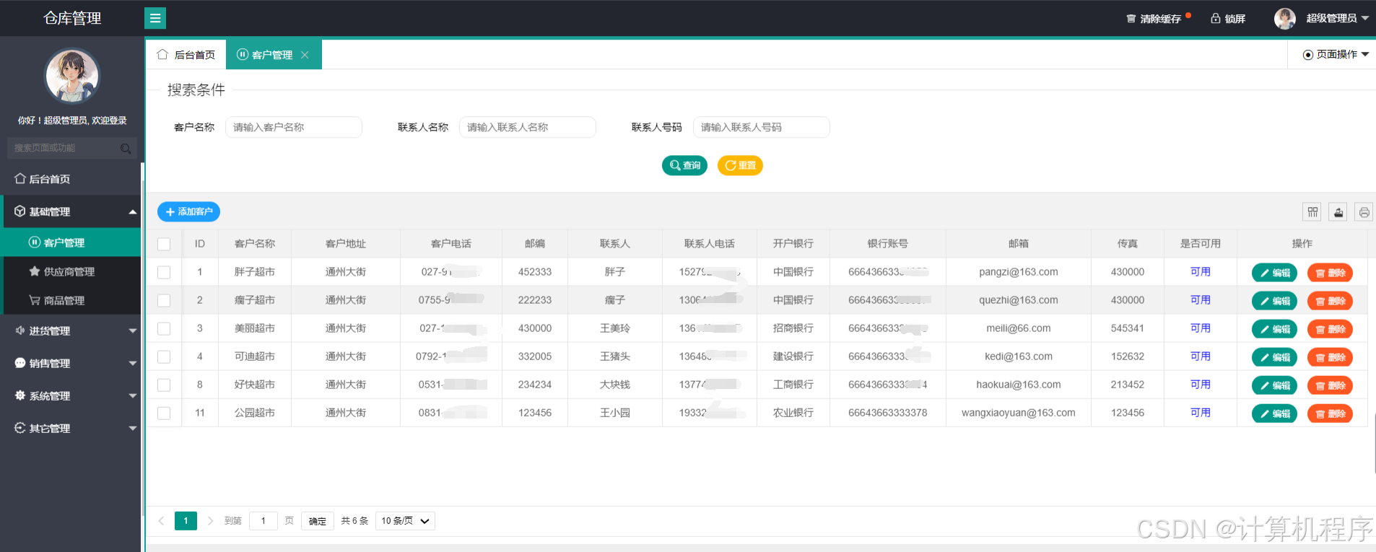The width and height of the screenshot is (1376, 552).
Task: Open 后台首页 in the sidebar
Action: [71, 179]
